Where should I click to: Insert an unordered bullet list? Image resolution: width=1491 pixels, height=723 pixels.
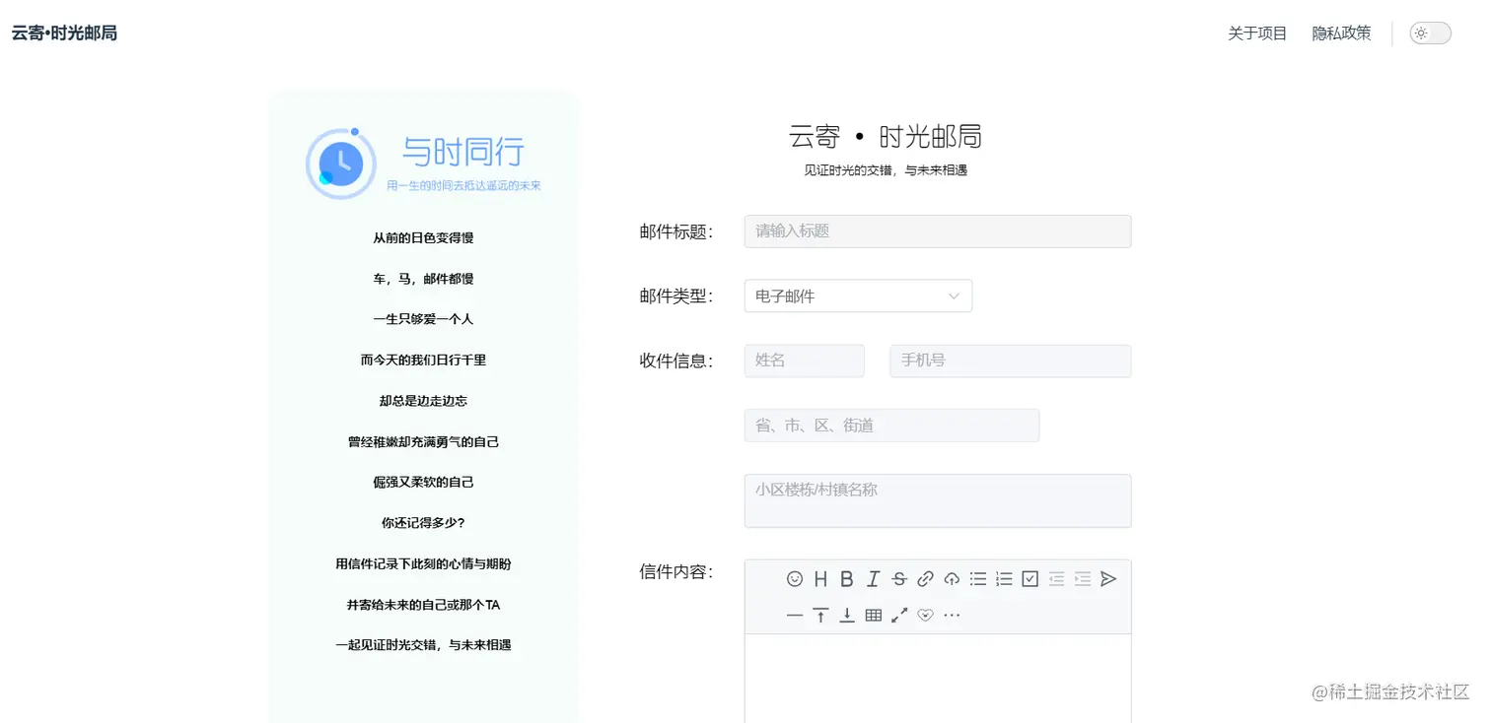978,579
